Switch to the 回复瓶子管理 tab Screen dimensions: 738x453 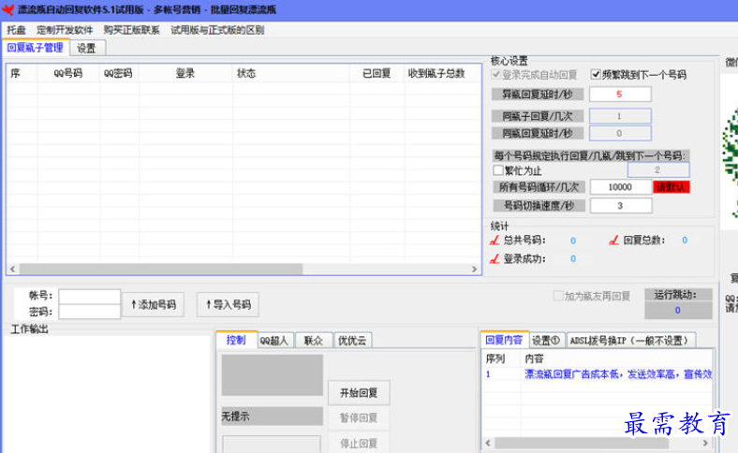click(x=36, y=48)
